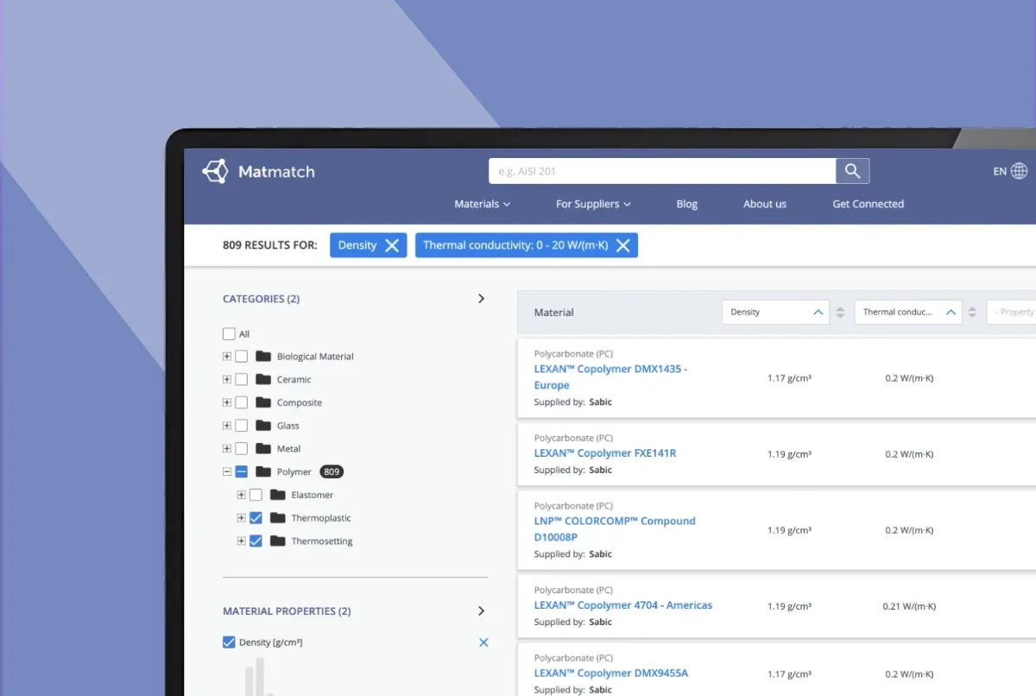Open the EN language globe selector
The image size is (1036, 696).
coord(1010,171)
